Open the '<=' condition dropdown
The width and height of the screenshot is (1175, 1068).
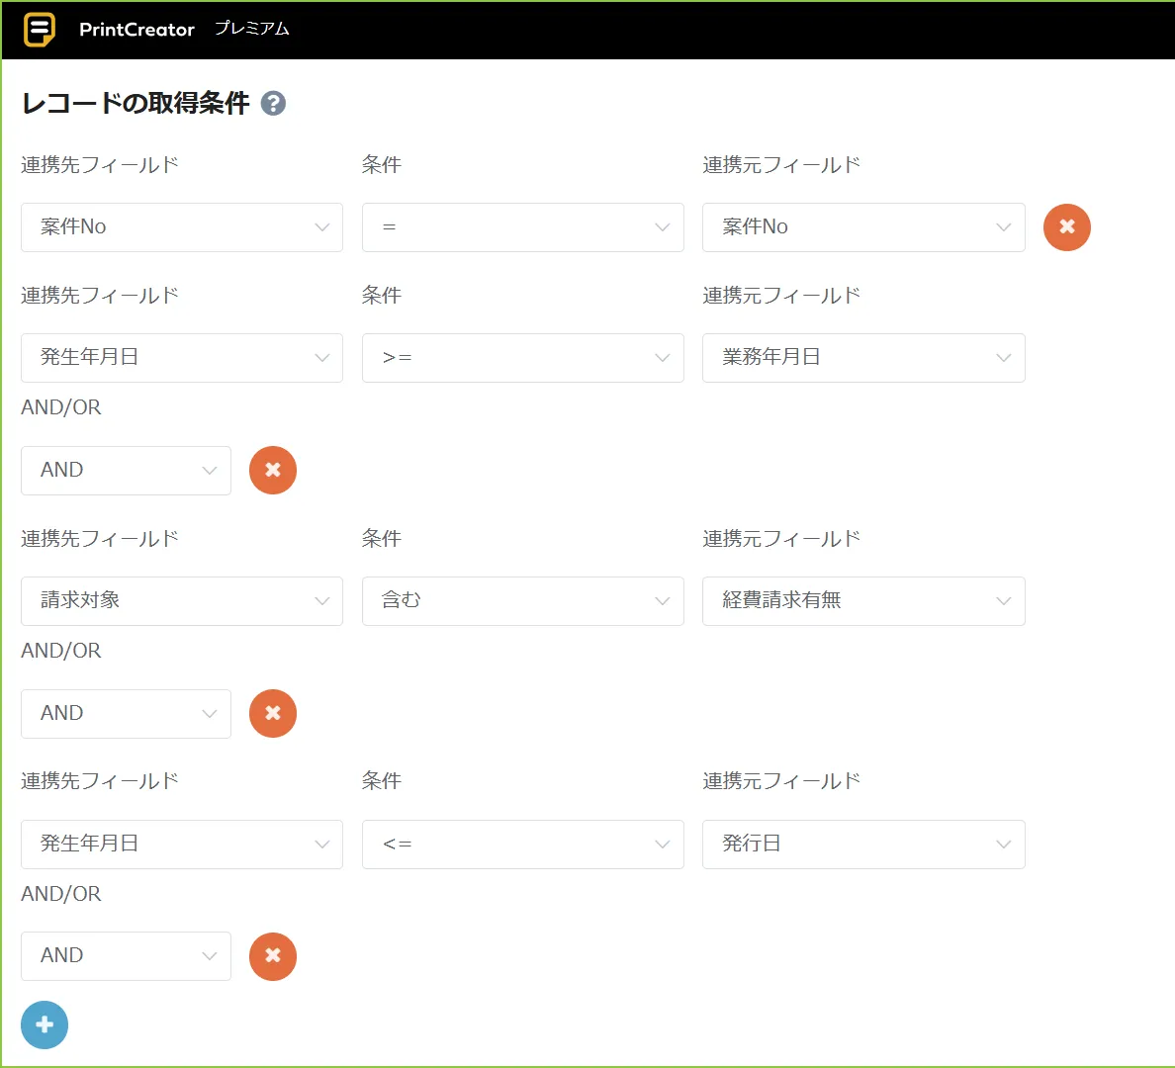pos(522,845)
